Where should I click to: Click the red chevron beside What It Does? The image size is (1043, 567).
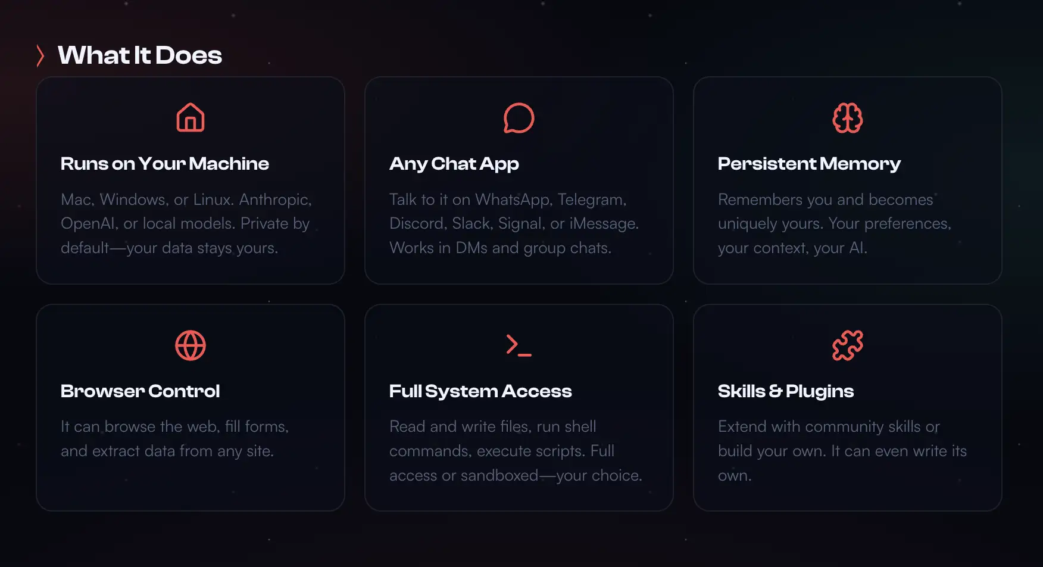pos(40,55)
